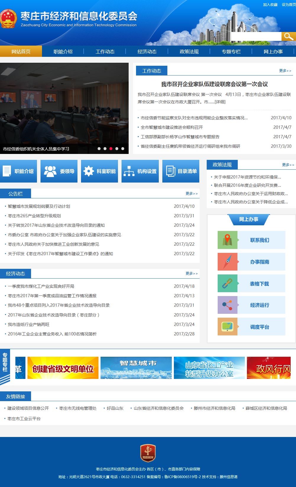
Task: Click the magnifier search button
Action: [x=288, y=36]
